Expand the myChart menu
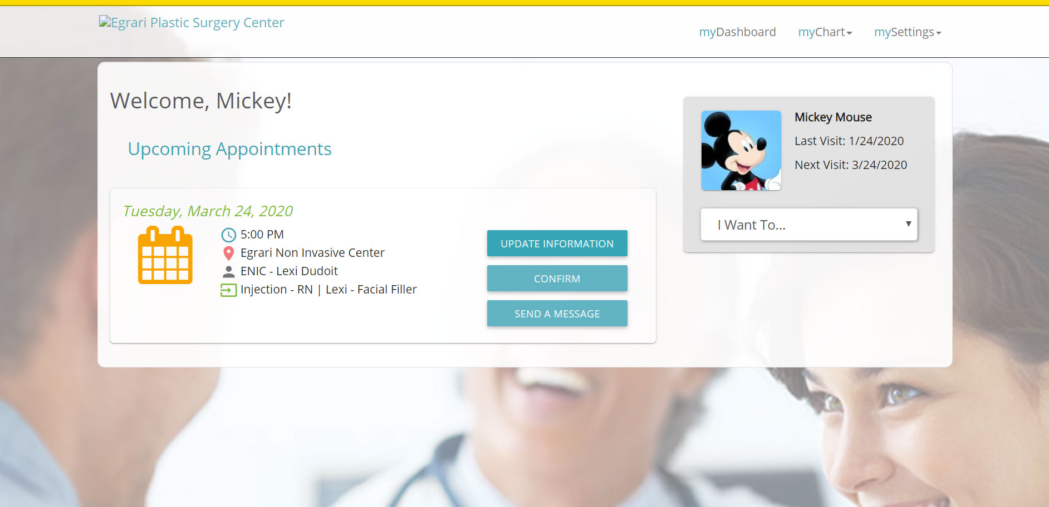Screen dimensions: 1049x507 (825, 32)
